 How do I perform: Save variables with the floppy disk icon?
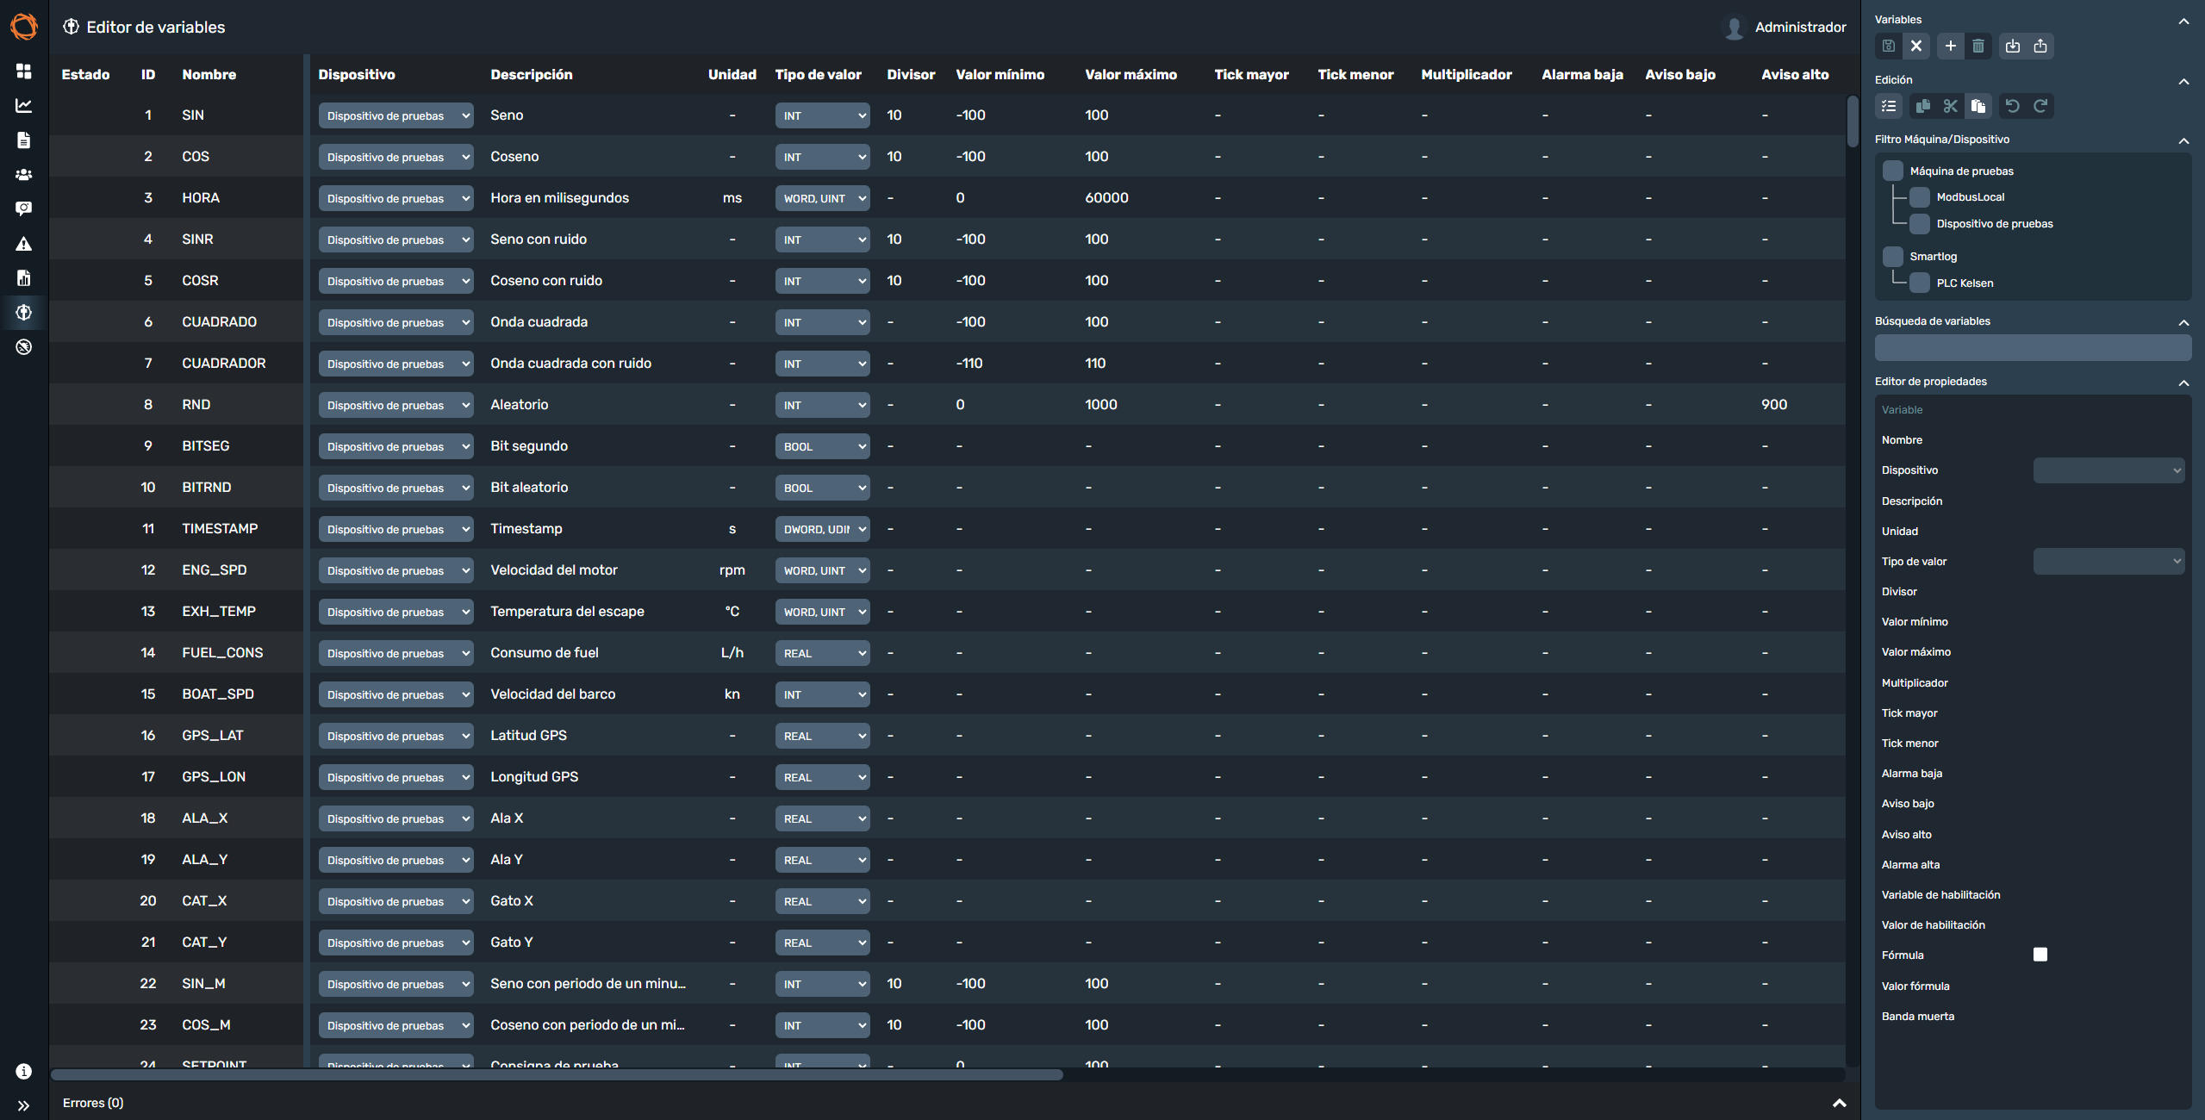pos(1888,46)
